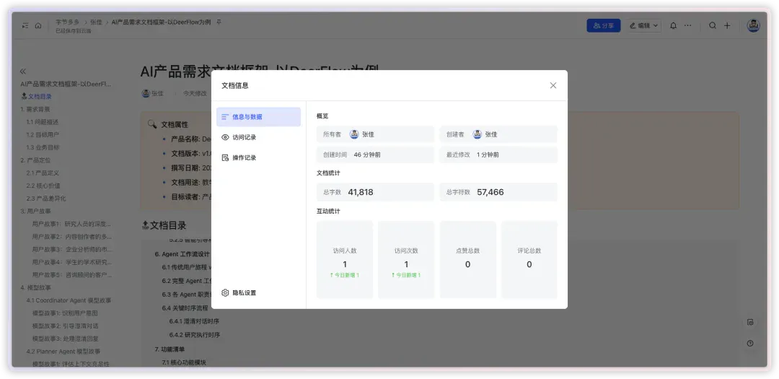Click author avatar 张佳 below document title

click(146, 93)
